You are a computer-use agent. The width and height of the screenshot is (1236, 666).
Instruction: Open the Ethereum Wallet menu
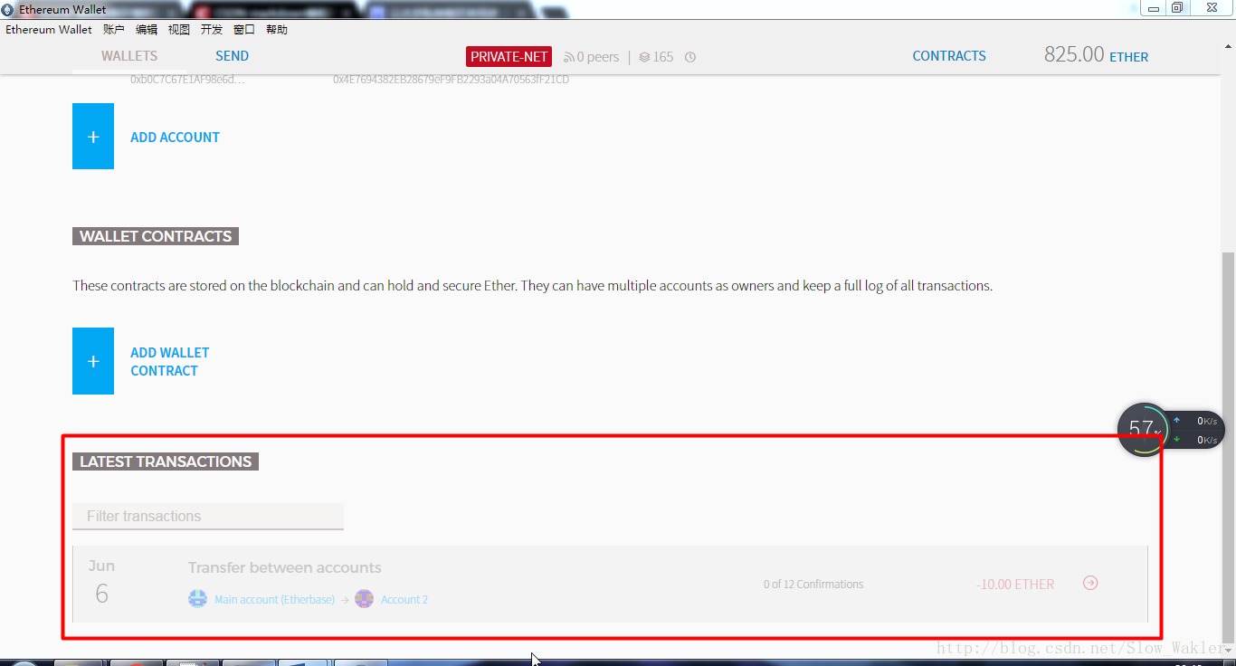(49, 30)
